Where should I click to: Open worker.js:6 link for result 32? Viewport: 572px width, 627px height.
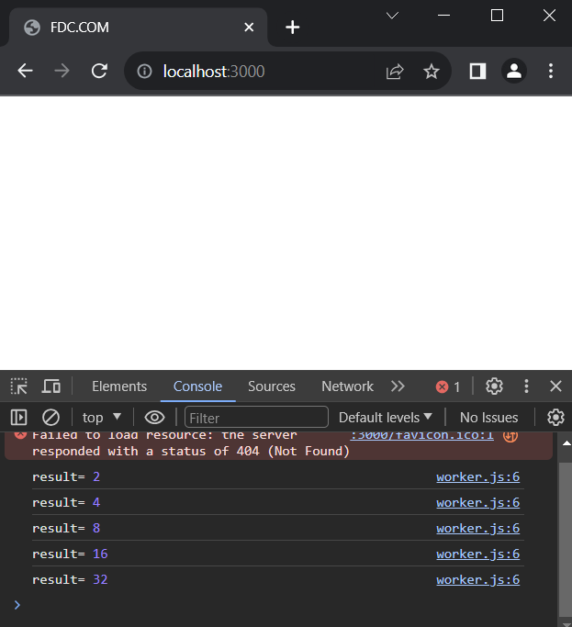tap(477, 579)
